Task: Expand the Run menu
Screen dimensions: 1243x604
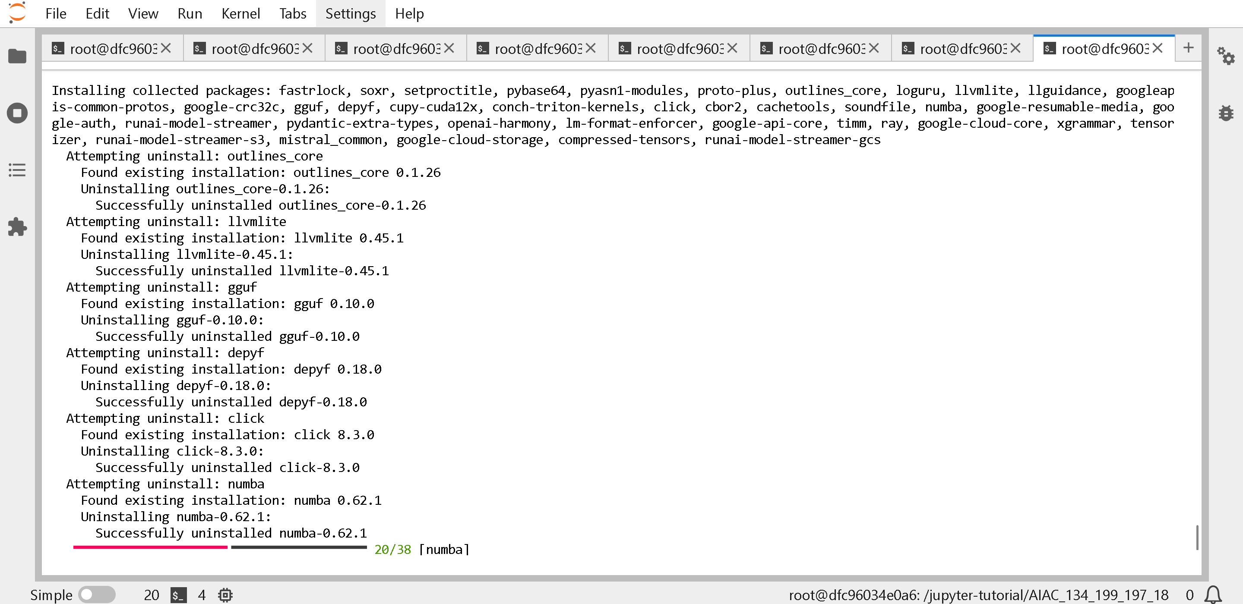Action: [x=190, y=13]
